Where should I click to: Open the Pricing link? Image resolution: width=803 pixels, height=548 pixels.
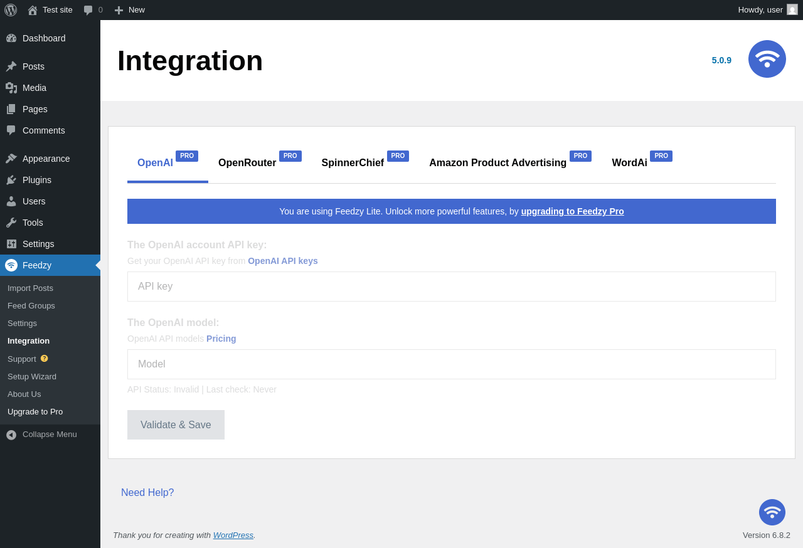[x=221, y=339]
